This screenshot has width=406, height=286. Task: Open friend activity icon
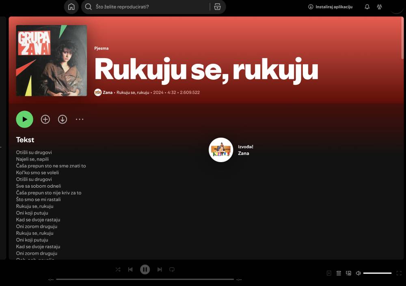click(x=379, y=7)
